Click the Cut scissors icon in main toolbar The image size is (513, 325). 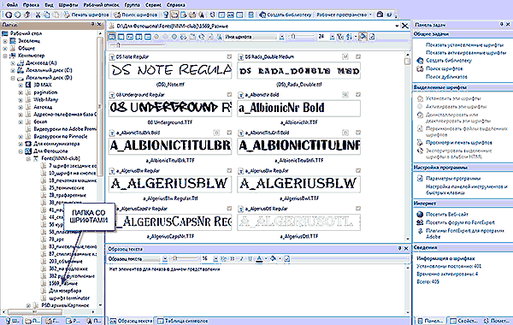[x=38, y=15]
